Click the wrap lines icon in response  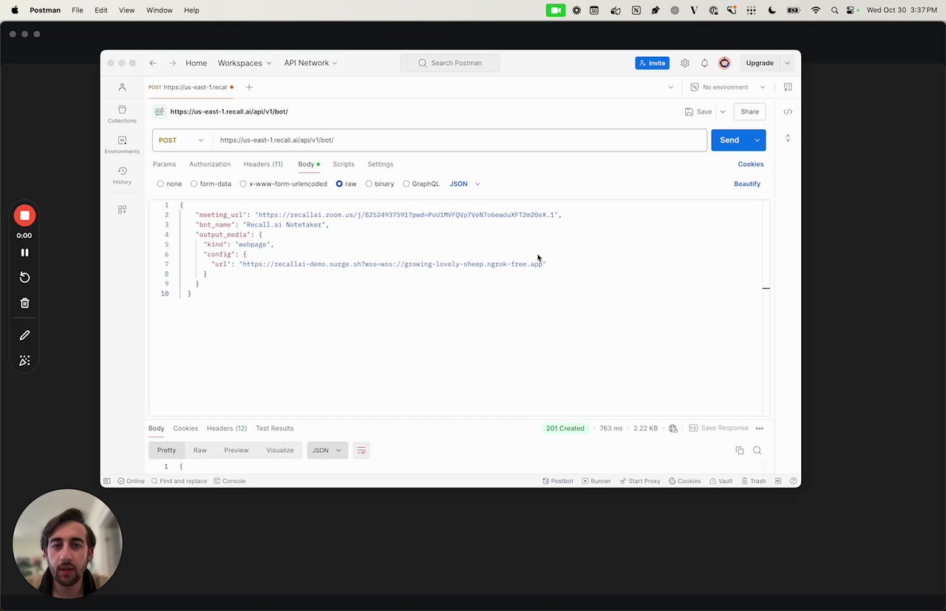point(361,450)
